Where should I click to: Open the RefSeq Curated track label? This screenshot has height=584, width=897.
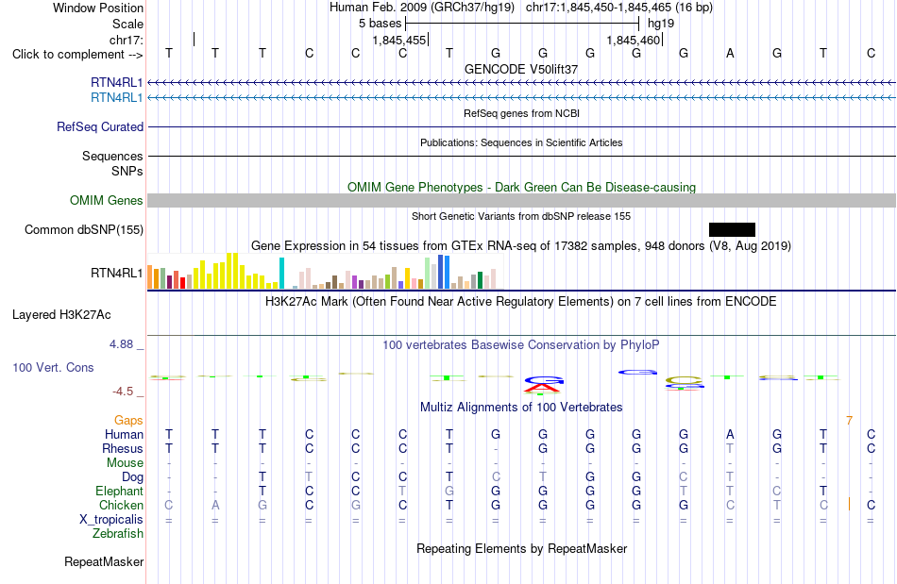pos(100,126)
